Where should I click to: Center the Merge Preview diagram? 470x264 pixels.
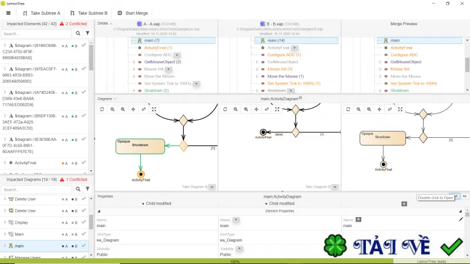[379, 109]
